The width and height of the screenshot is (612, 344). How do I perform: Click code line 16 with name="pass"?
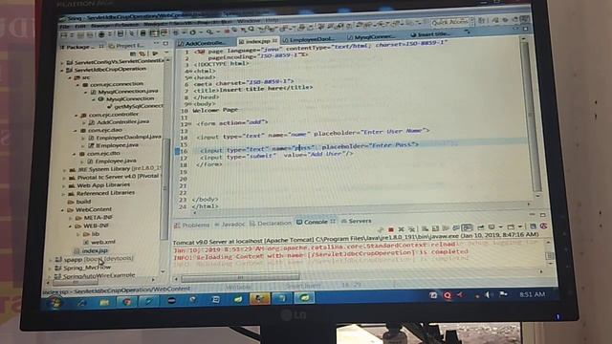[308, 148]
